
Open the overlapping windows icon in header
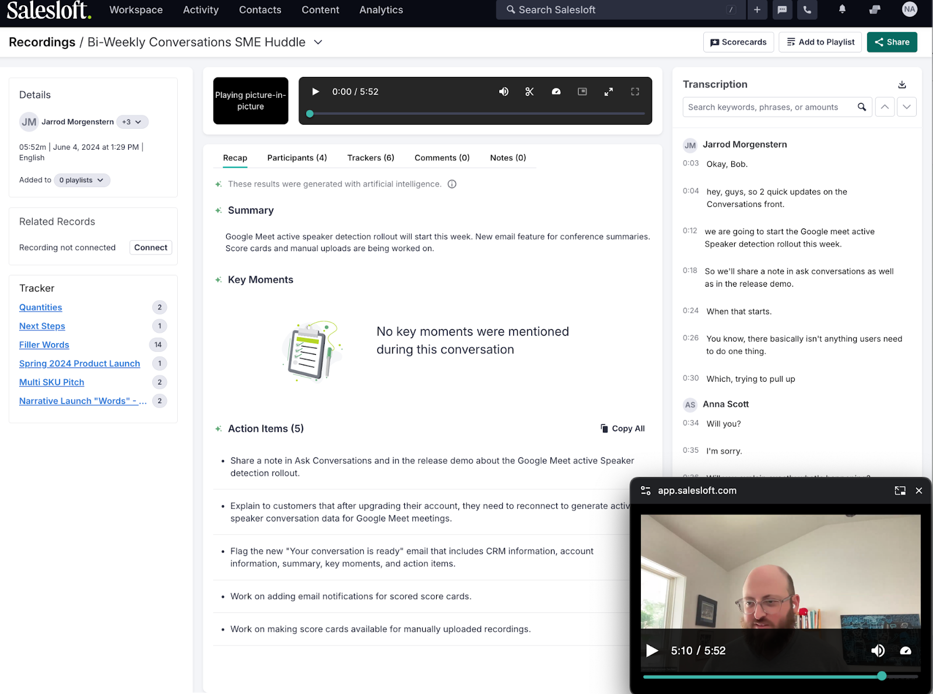(875, 9)
